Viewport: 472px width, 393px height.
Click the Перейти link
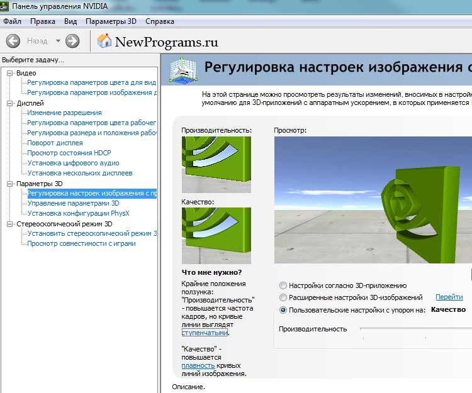[x=449, y=297]
